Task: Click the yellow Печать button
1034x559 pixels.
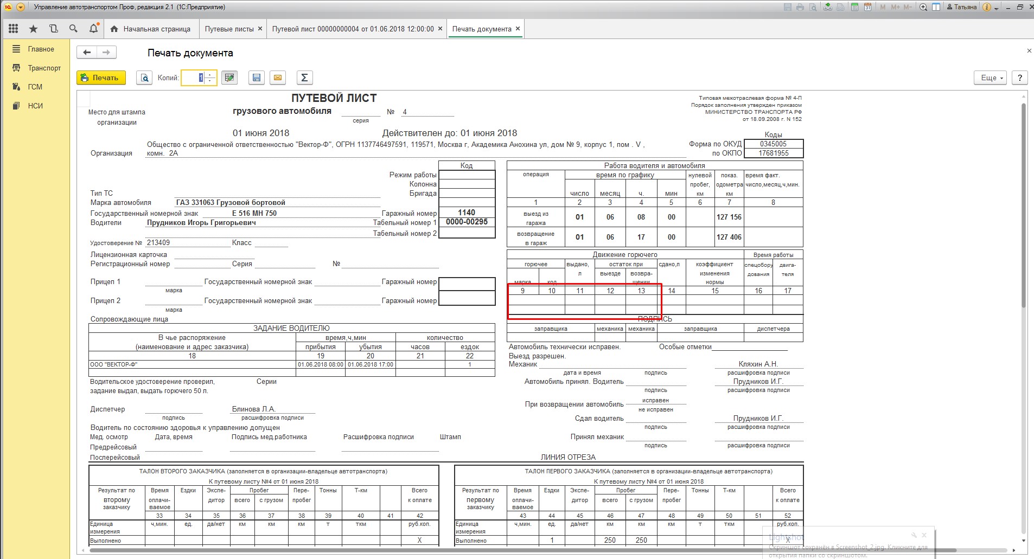Action: (101, 78)
